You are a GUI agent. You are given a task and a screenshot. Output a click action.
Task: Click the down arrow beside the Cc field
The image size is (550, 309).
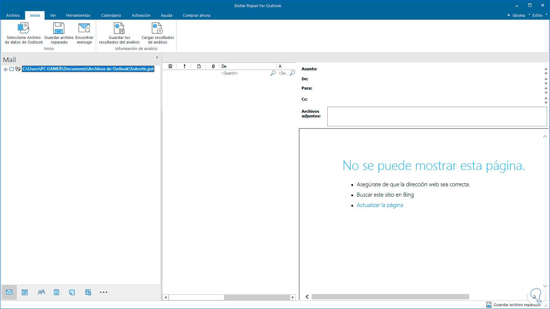(x=546, y=103)
